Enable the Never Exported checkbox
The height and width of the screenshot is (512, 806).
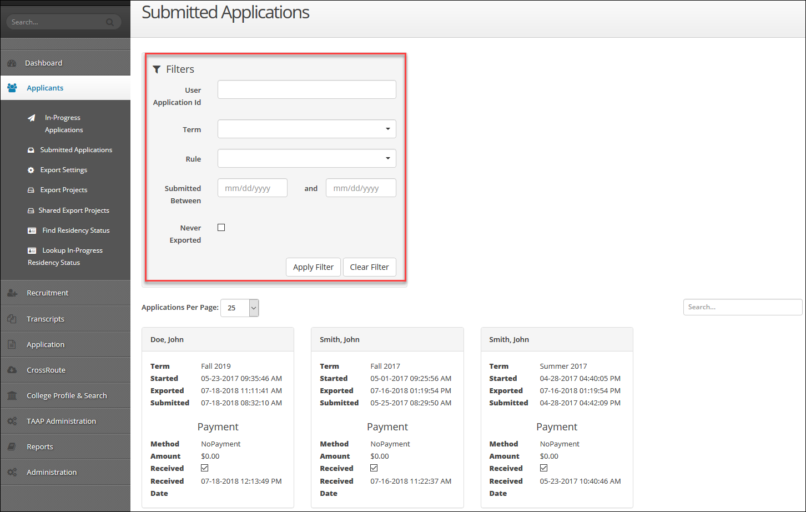(x=221, y=227)
